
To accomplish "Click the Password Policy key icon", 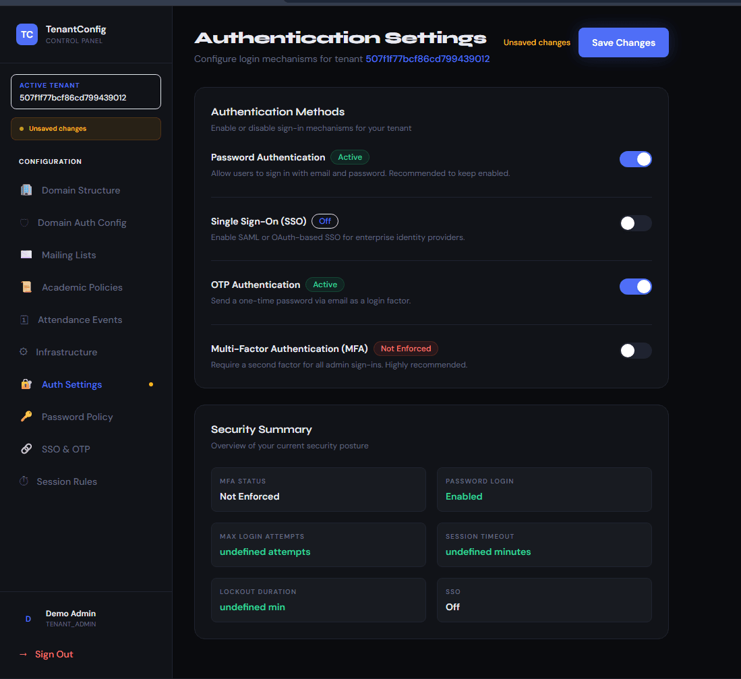I will 26,416.
